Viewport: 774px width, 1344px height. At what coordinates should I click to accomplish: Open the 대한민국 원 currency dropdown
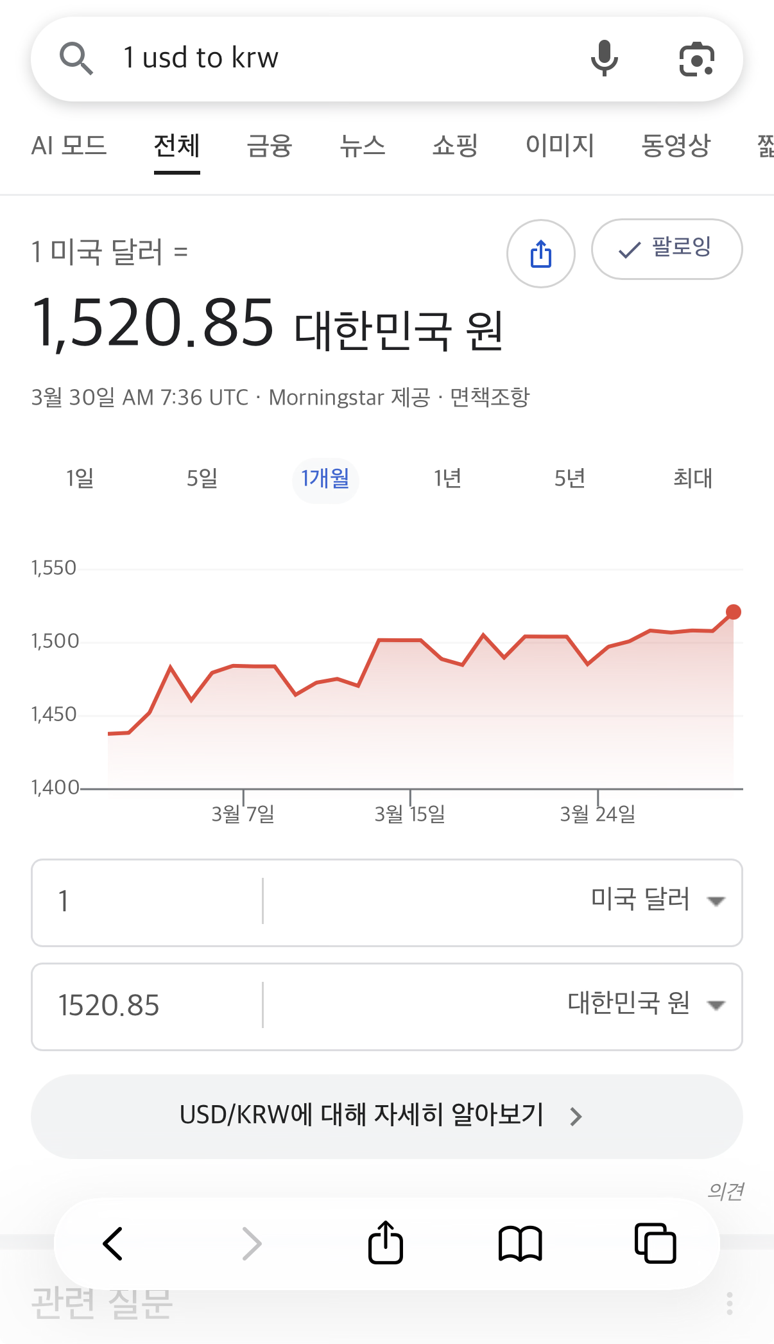(x=646, y=1004)
